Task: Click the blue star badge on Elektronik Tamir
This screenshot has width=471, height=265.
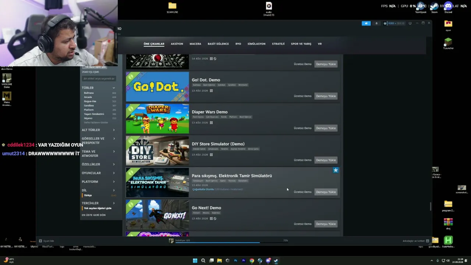Action: tap(336, 170)
